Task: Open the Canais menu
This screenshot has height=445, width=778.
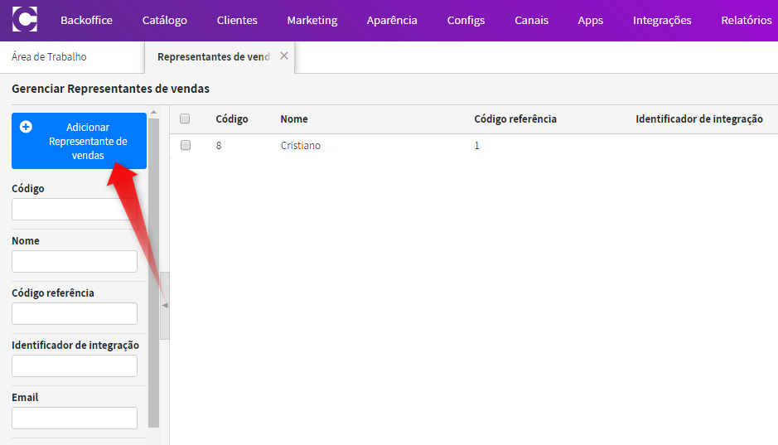Action: click(531, 21)
